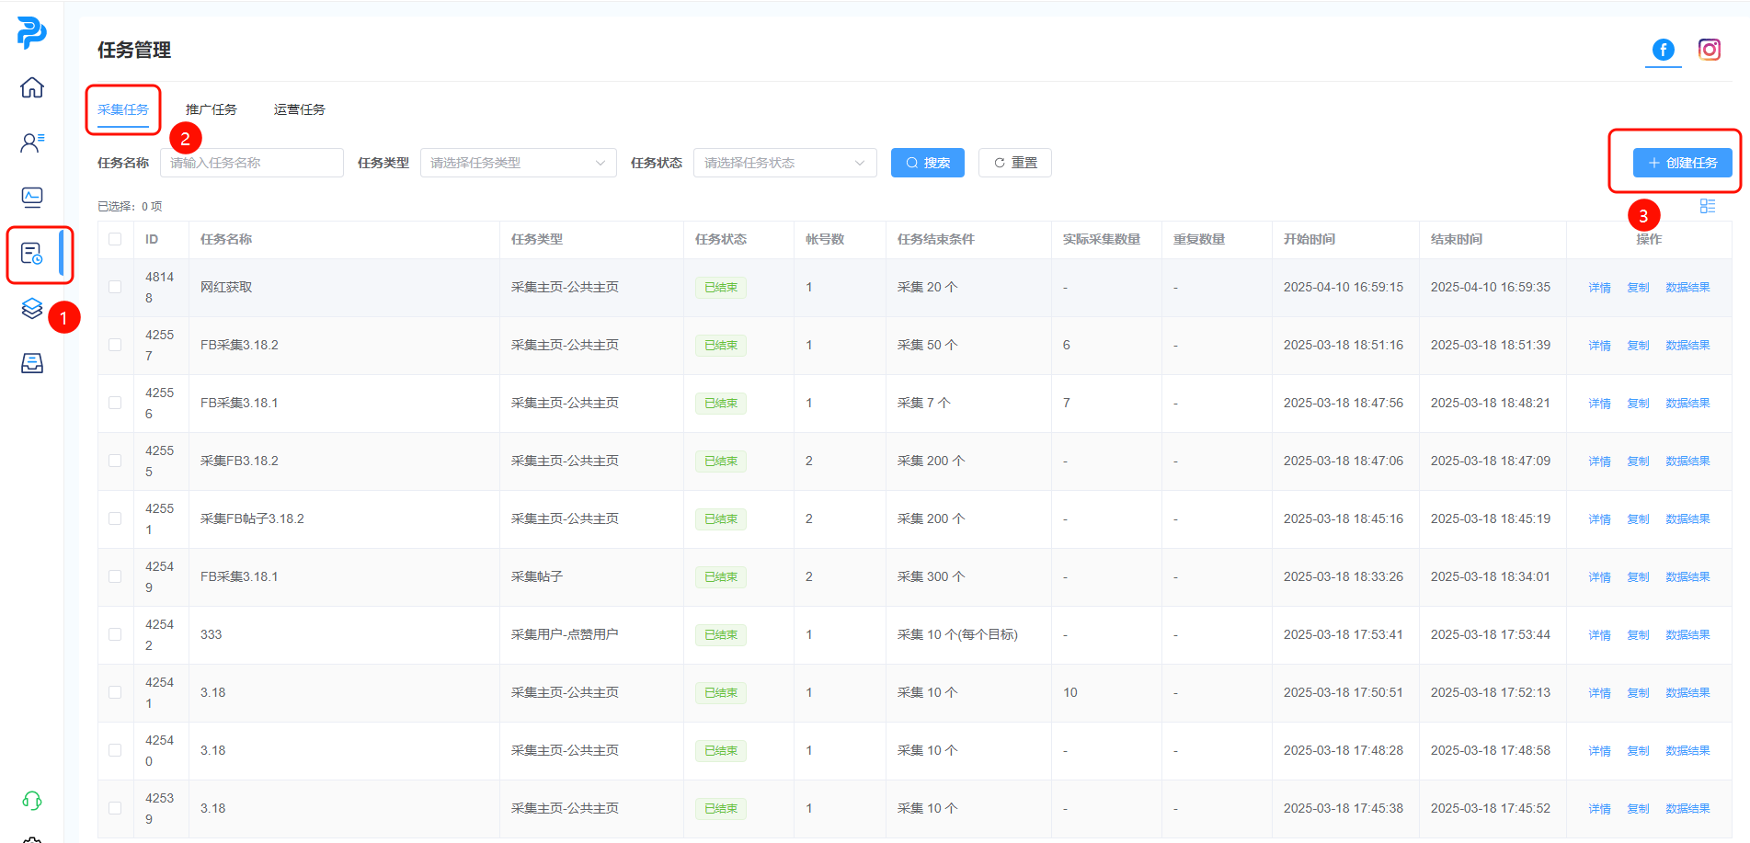Open customer support headset icon
The height and width of the screenshot is (843, 1750).
tap(32, 801)
